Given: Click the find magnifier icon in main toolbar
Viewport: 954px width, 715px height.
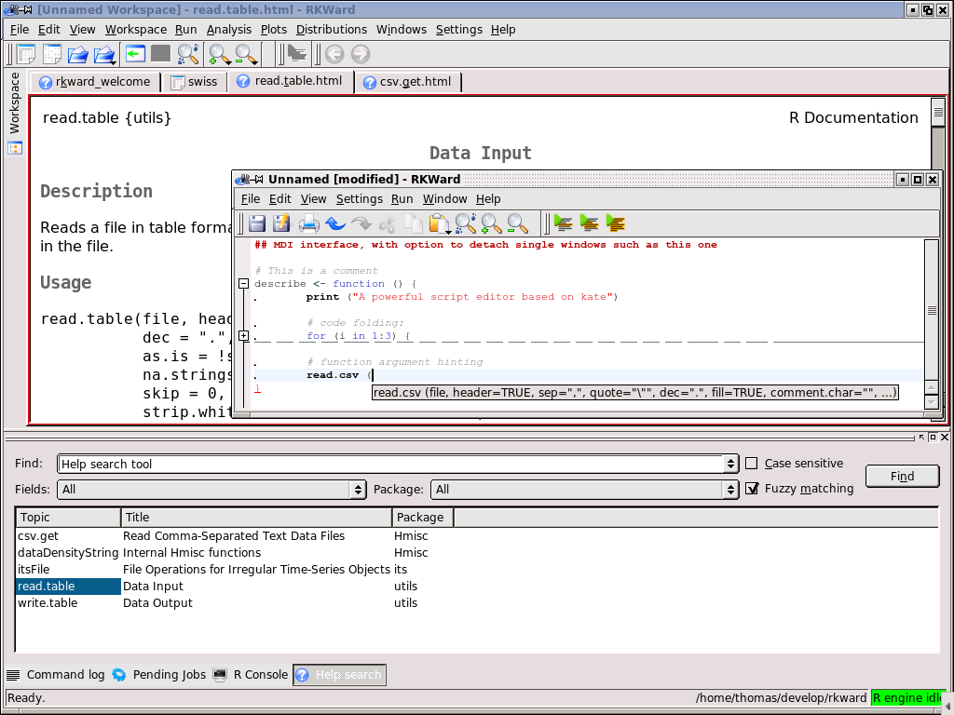Looking at the screenshot, I should pyautogui.click(x=187, y=54).
